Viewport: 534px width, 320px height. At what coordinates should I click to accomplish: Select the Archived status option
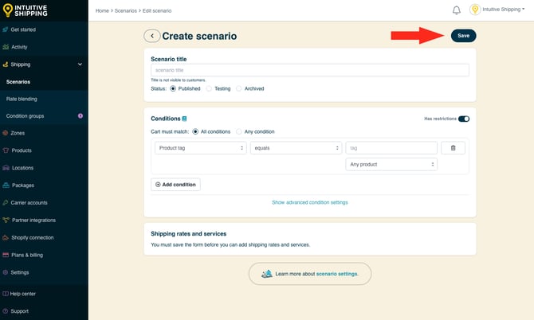pyautogui.click(x=240, y=88)
